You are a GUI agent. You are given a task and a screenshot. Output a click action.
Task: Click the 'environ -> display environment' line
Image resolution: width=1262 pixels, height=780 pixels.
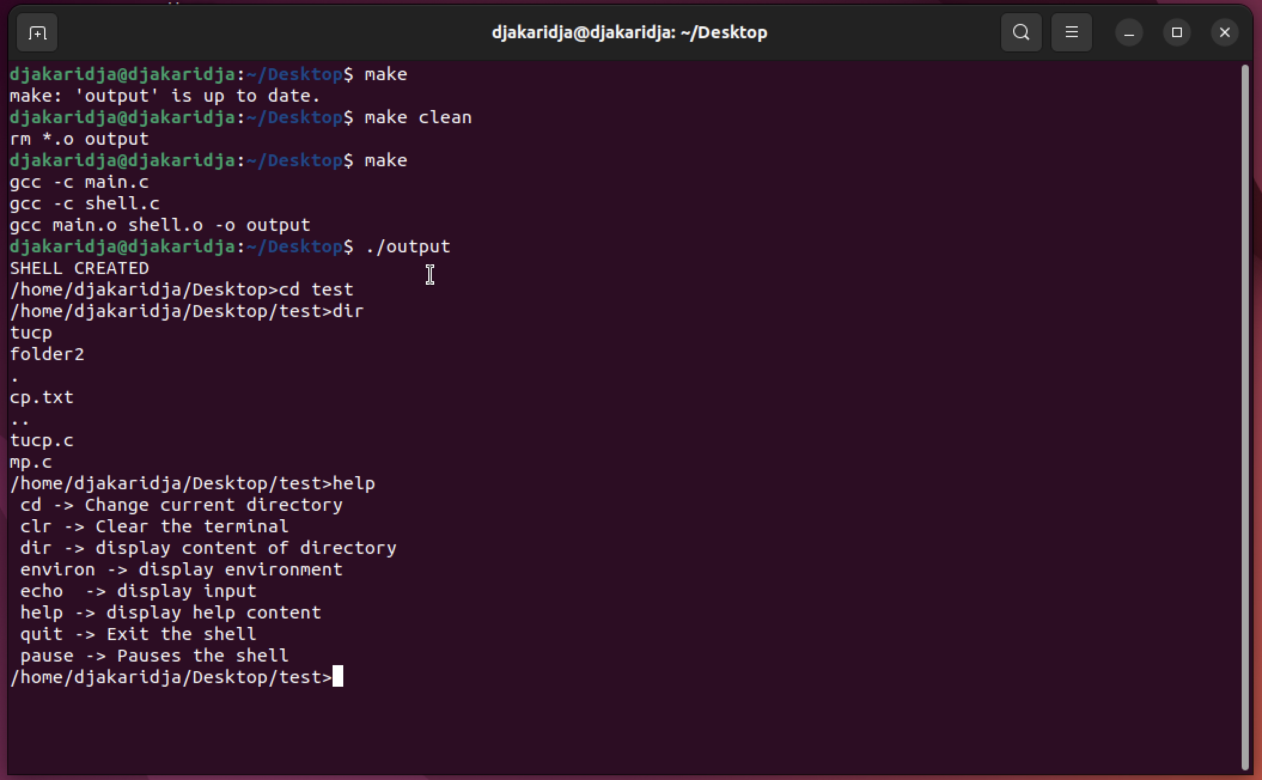(x=181, y=569)
